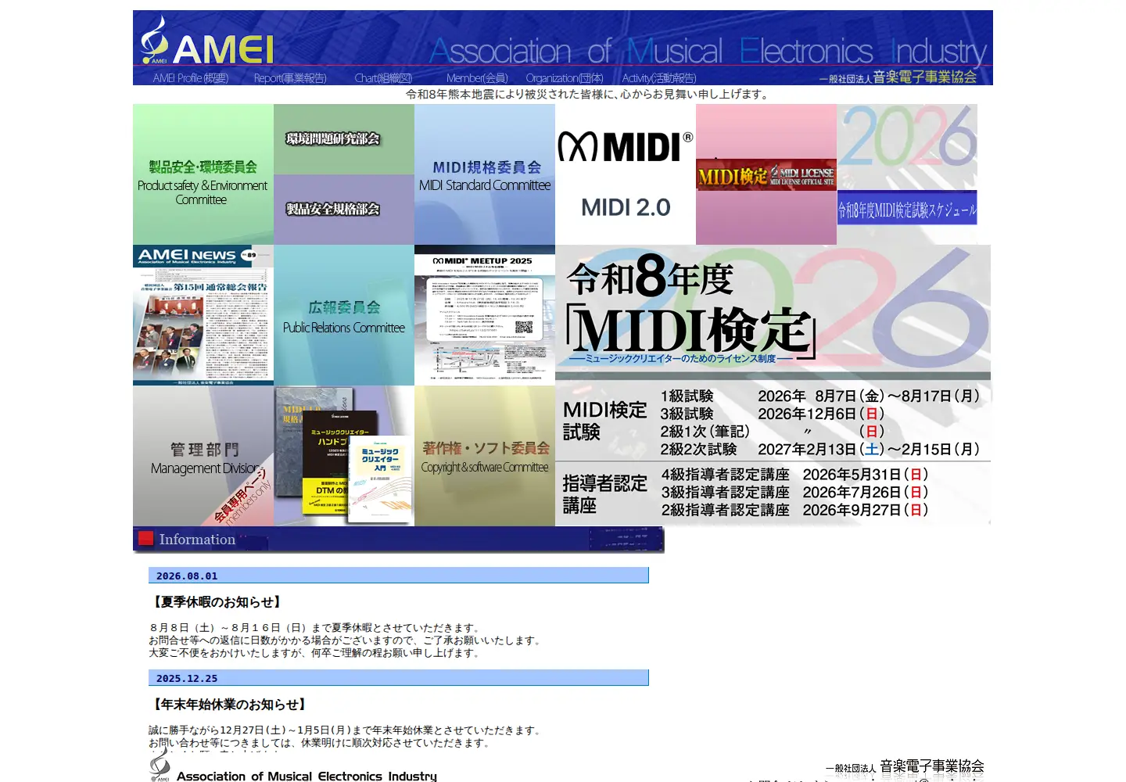This screenshot has height=782, width=1126.
Task: Open the MIDI MEETUP 2025 flyer thumbnail
Action: (x=485, y=315)
